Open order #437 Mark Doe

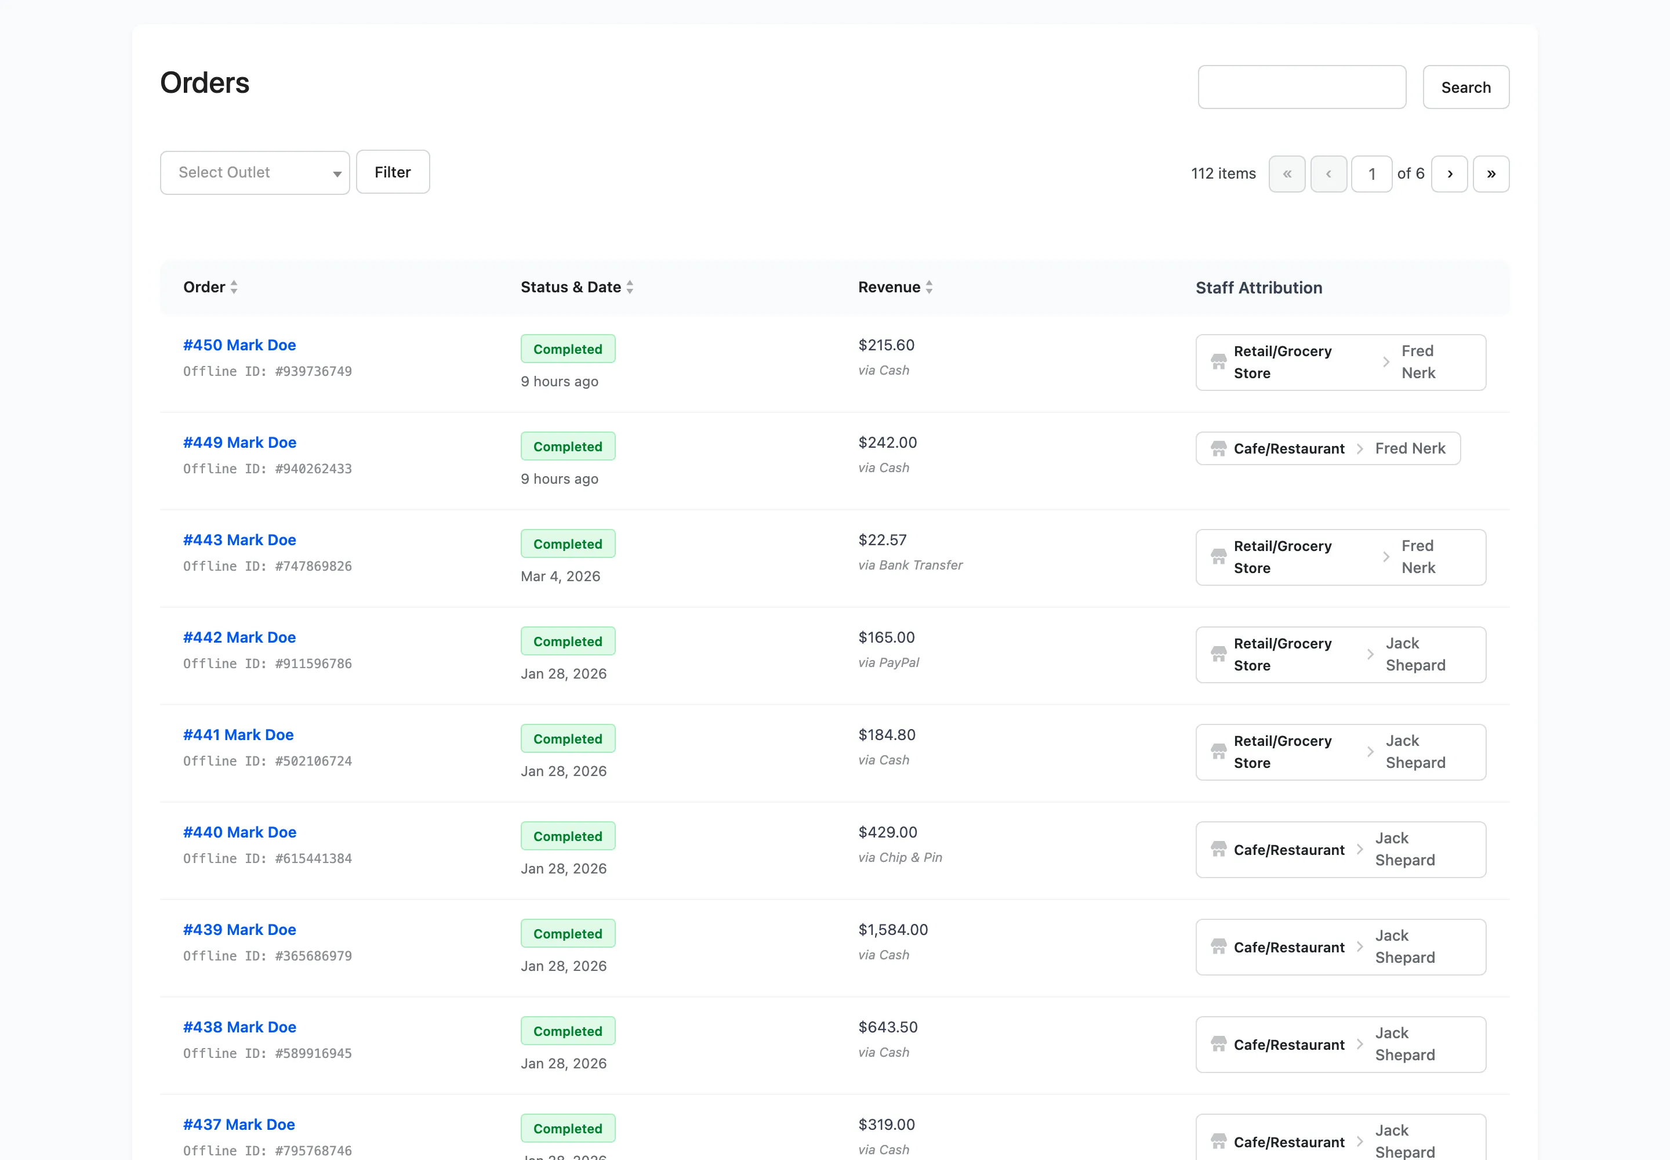click(x=238, y=1125)
